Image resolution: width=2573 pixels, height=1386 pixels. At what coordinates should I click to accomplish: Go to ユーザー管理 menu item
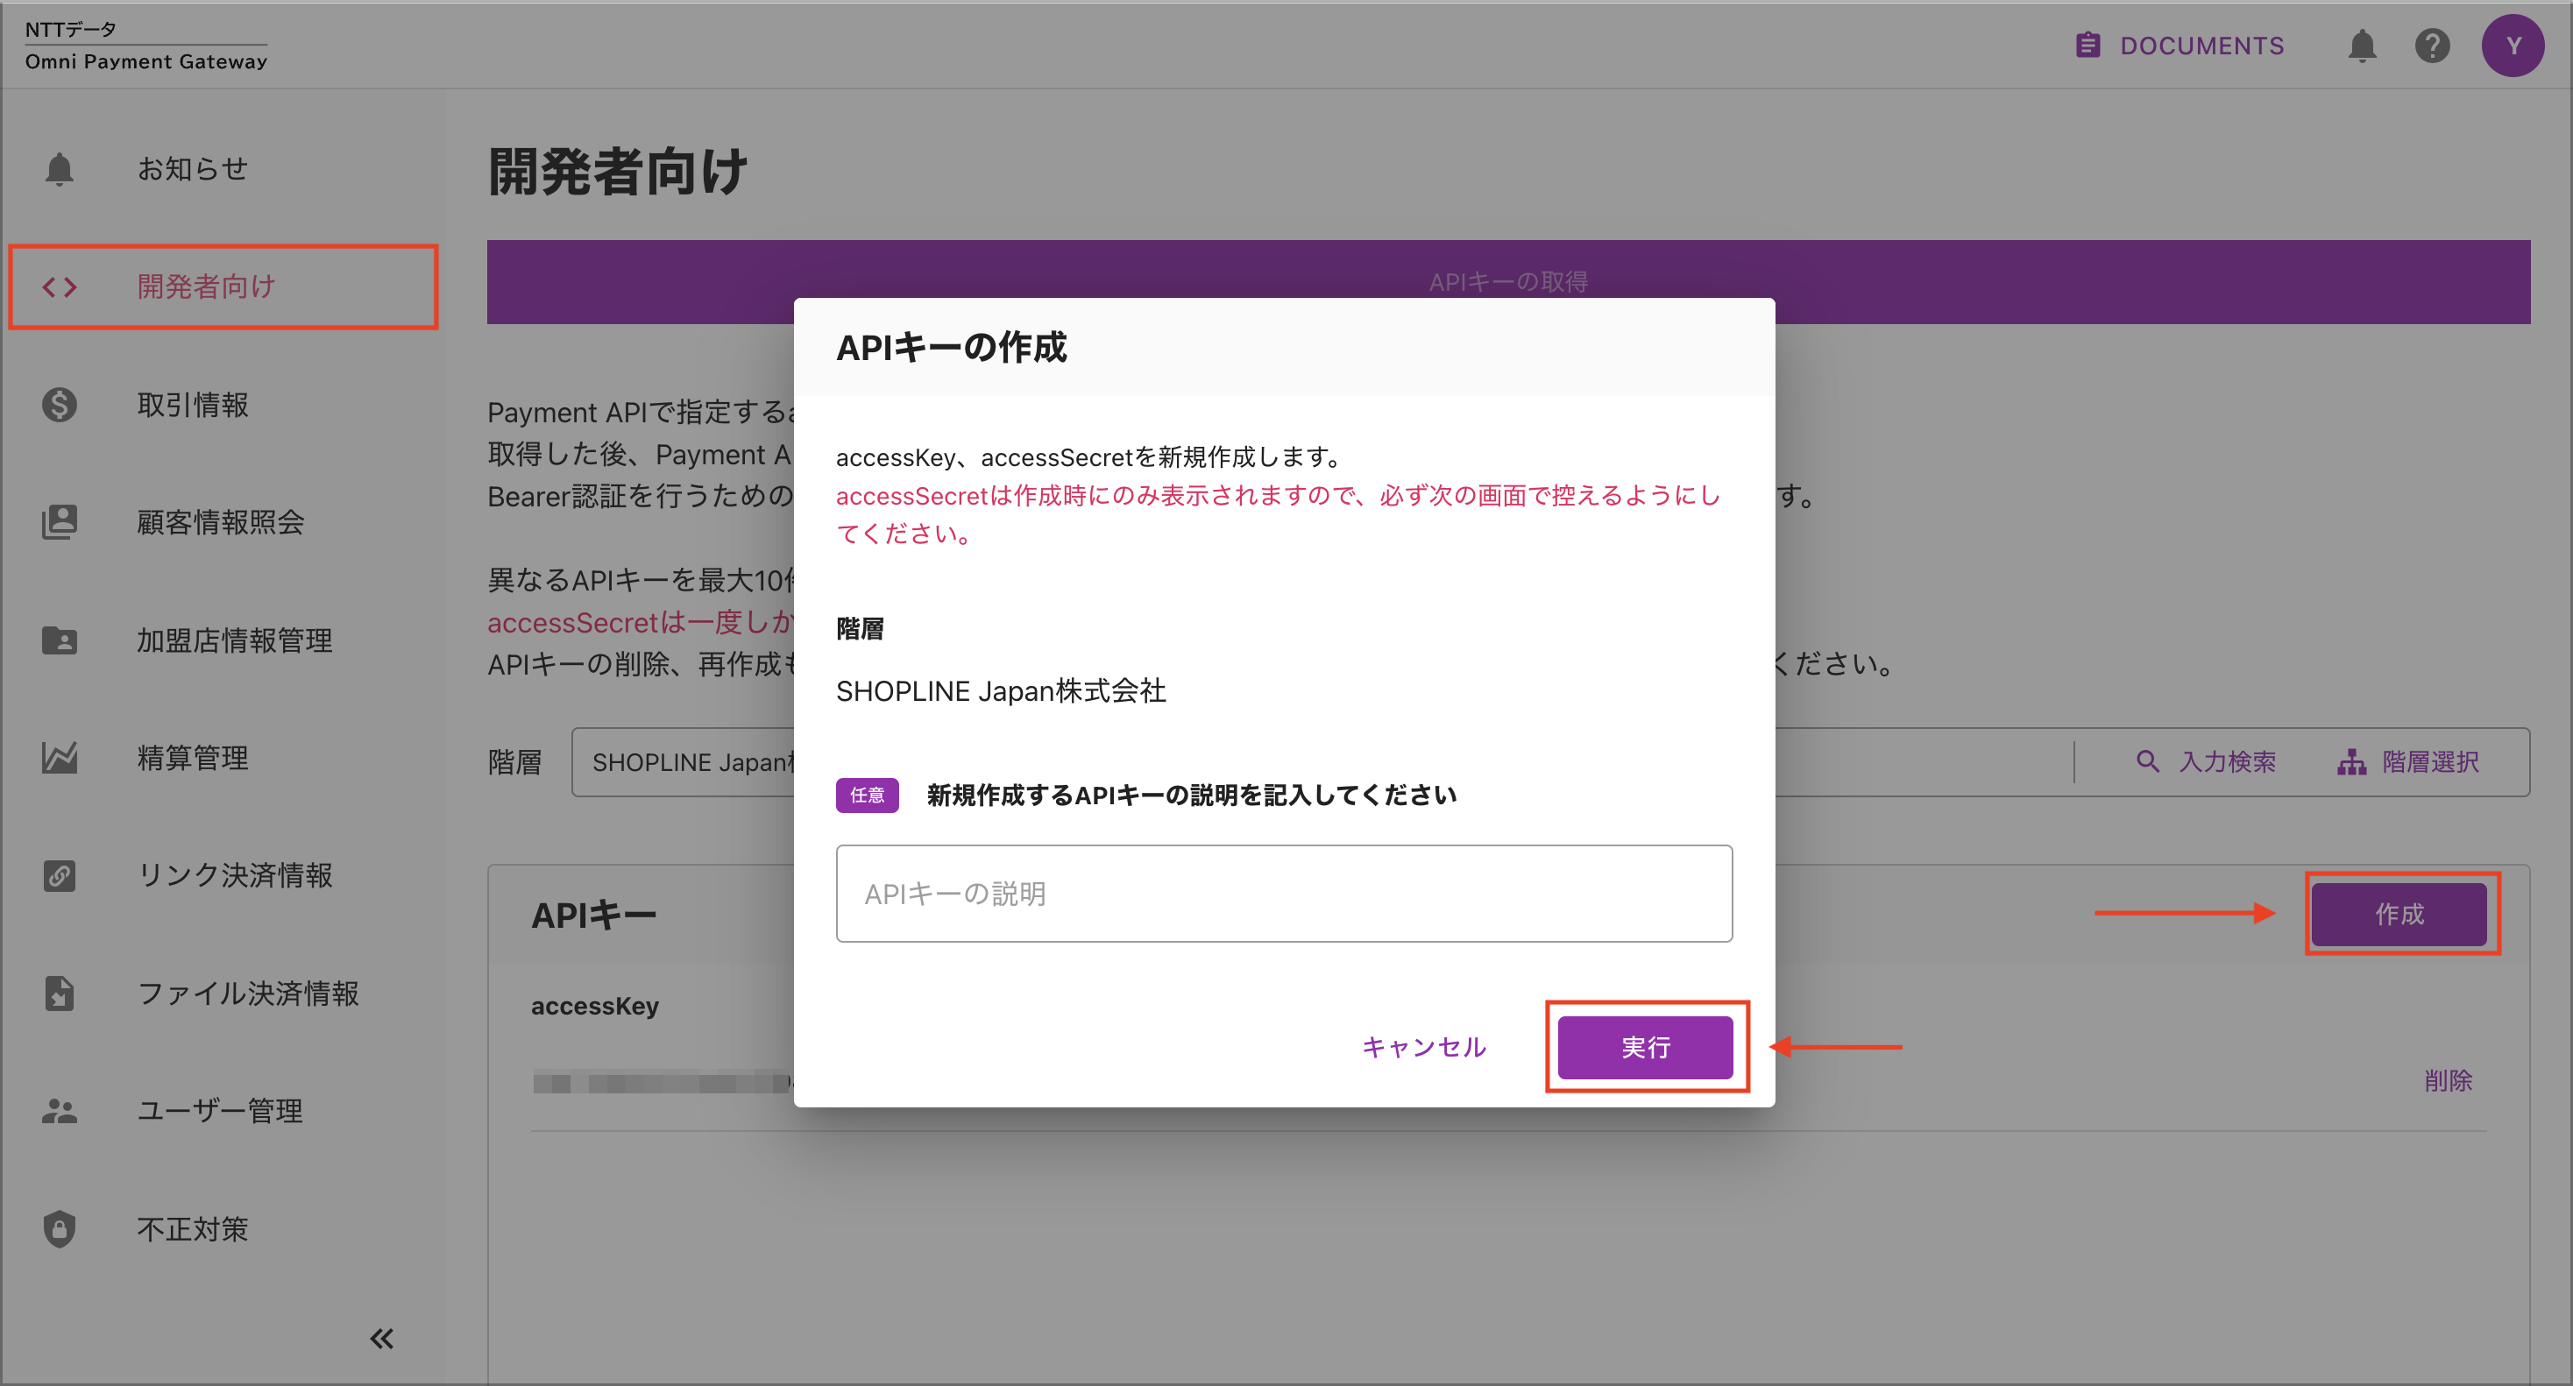[x=223, y=1112]
